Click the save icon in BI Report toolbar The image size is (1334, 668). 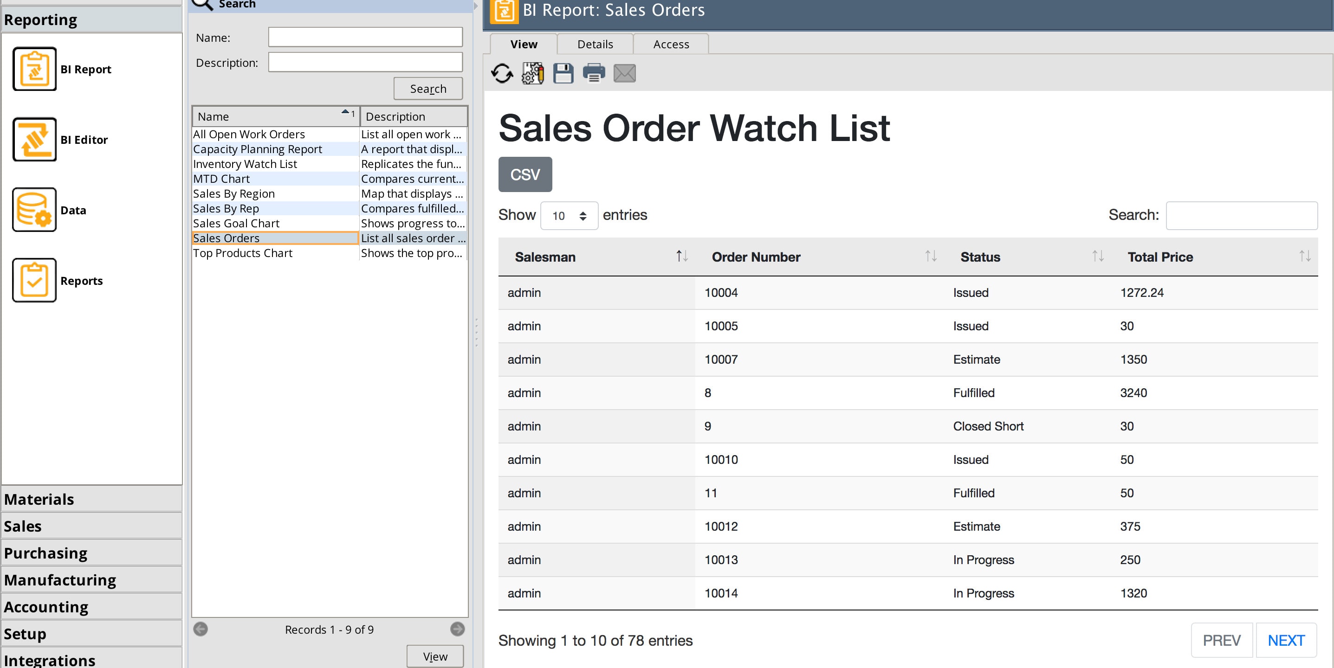click(563, 73)
